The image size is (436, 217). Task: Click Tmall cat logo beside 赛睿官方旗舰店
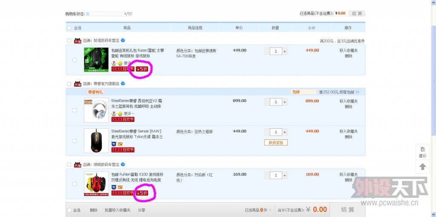pyautogui.click(x=77, y=84)
